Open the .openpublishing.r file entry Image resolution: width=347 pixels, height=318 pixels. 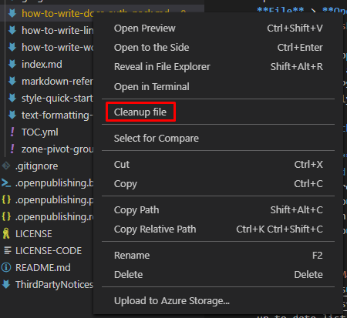pos(54,216)
